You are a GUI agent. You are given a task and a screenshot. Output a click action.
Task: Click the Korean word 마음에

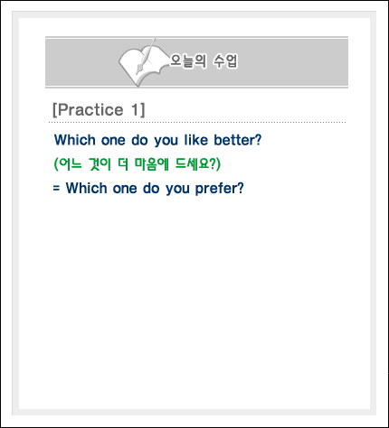pos(151,164)
